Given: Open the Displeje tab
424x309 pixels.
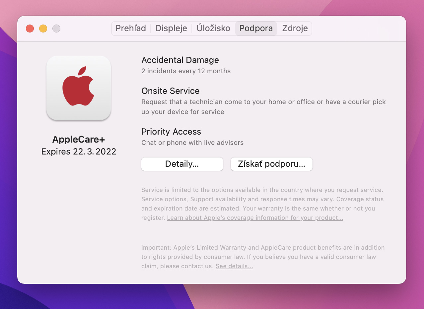Looking at the screenshot, I should point(171,29).
